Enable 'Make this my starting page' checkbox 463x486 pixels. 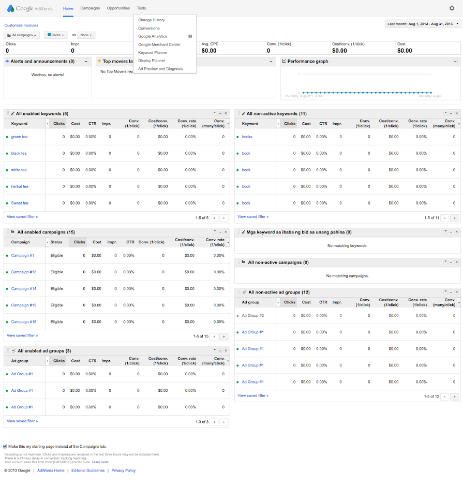point(5,446)
